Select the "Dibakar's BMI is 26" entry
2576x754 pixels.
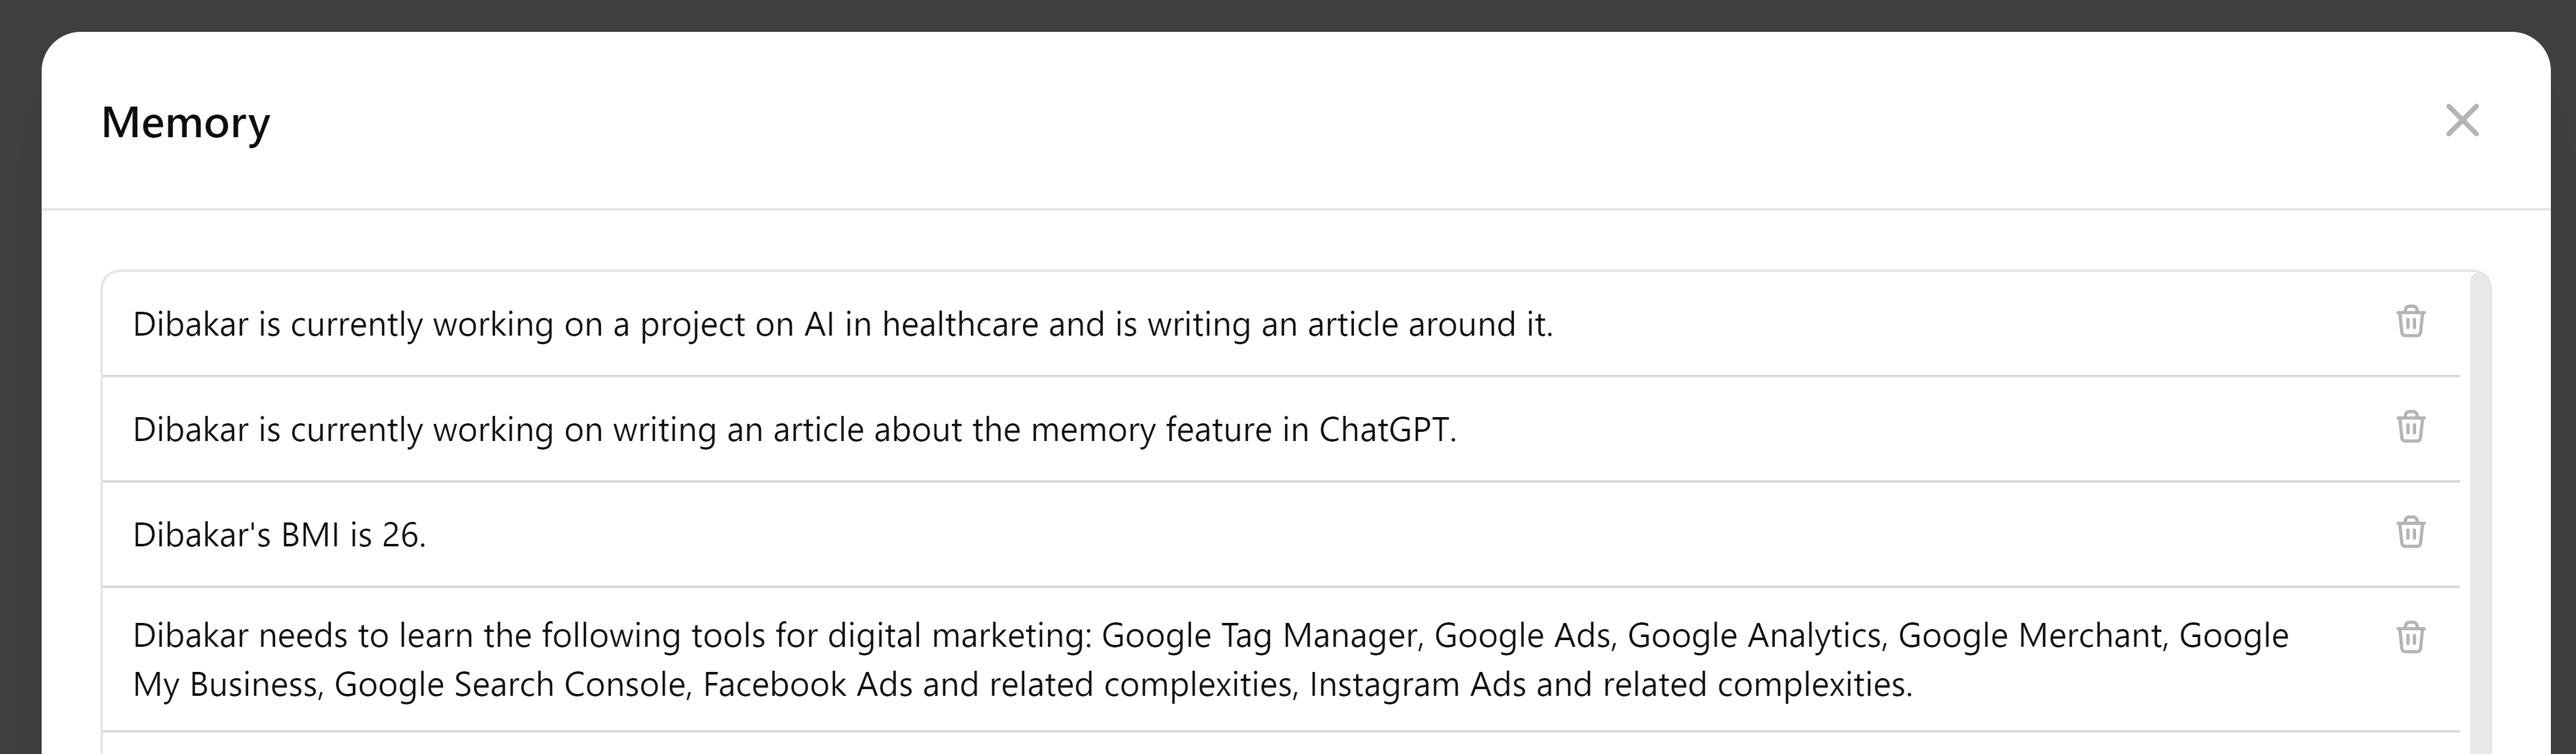click(x=279, y=535)
